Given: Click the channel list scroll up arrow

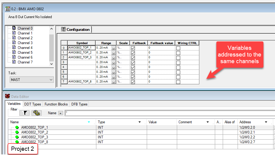Looking at the screenshot, I should pos(51,29).
